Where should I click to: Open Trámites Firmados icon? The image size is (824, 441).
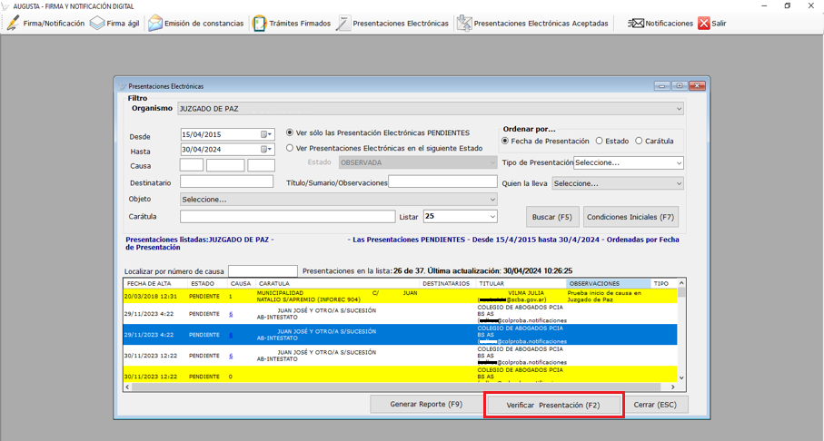[260, 24]
